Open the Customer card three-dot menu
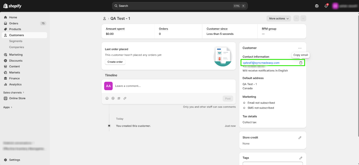359x165 pixels. [300, 48]
